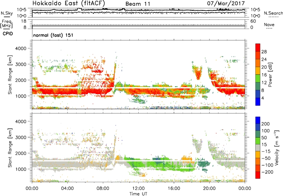This screenshot has height=196, width=283.
Task: Click the '20:00' time tick label
Action: pos(209,189)
